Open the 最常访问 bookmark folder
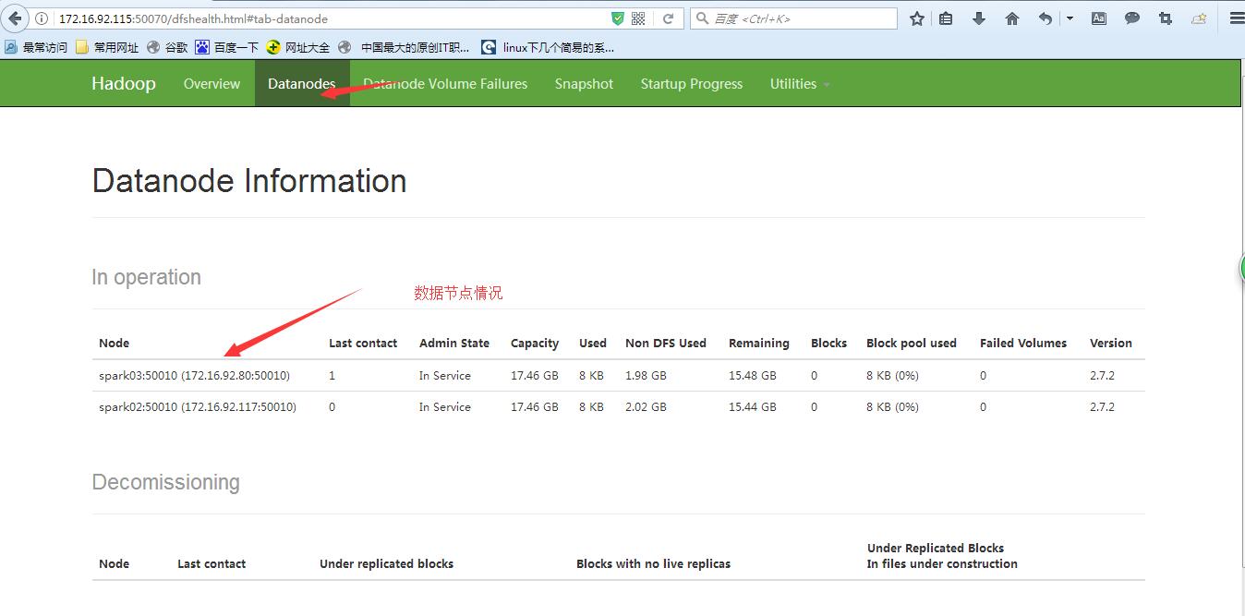Viewport: 1245px width, 616px height. pos(36,47)
